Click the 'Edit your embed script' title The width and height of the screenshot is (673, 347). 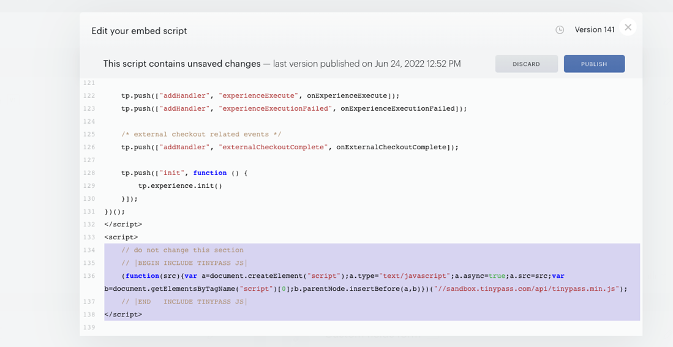139,31
